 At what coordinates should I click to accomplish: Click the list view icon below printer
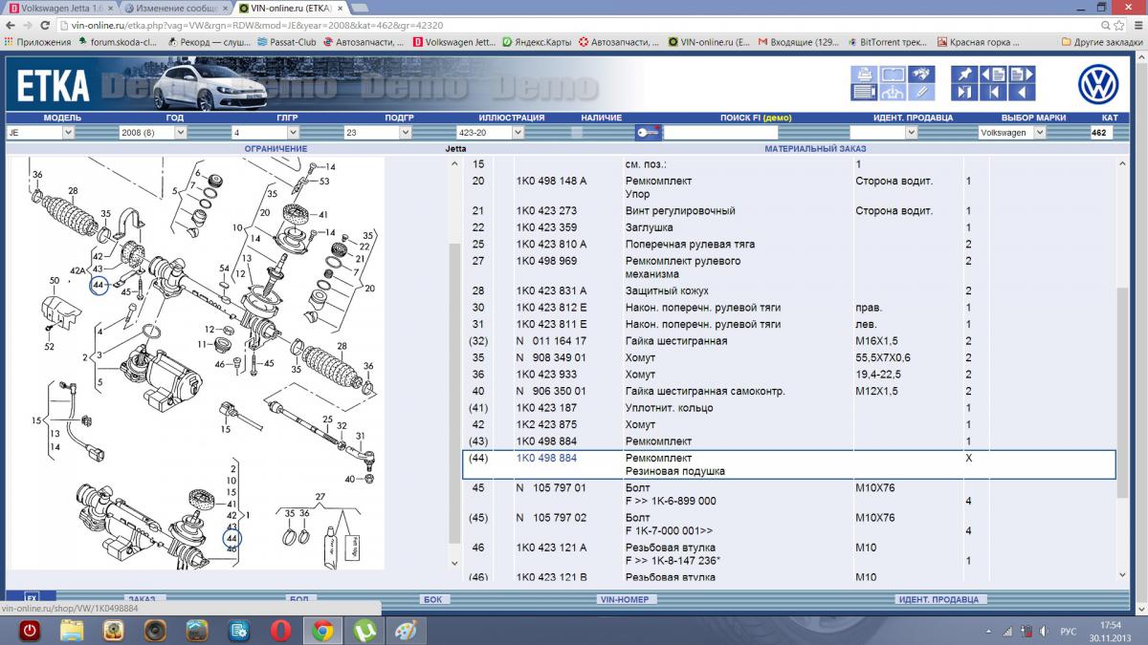click(x=865, y=93)
